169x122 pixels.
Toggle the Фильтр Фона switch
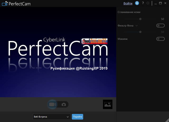pyautogui.click(x=160, y=26)
